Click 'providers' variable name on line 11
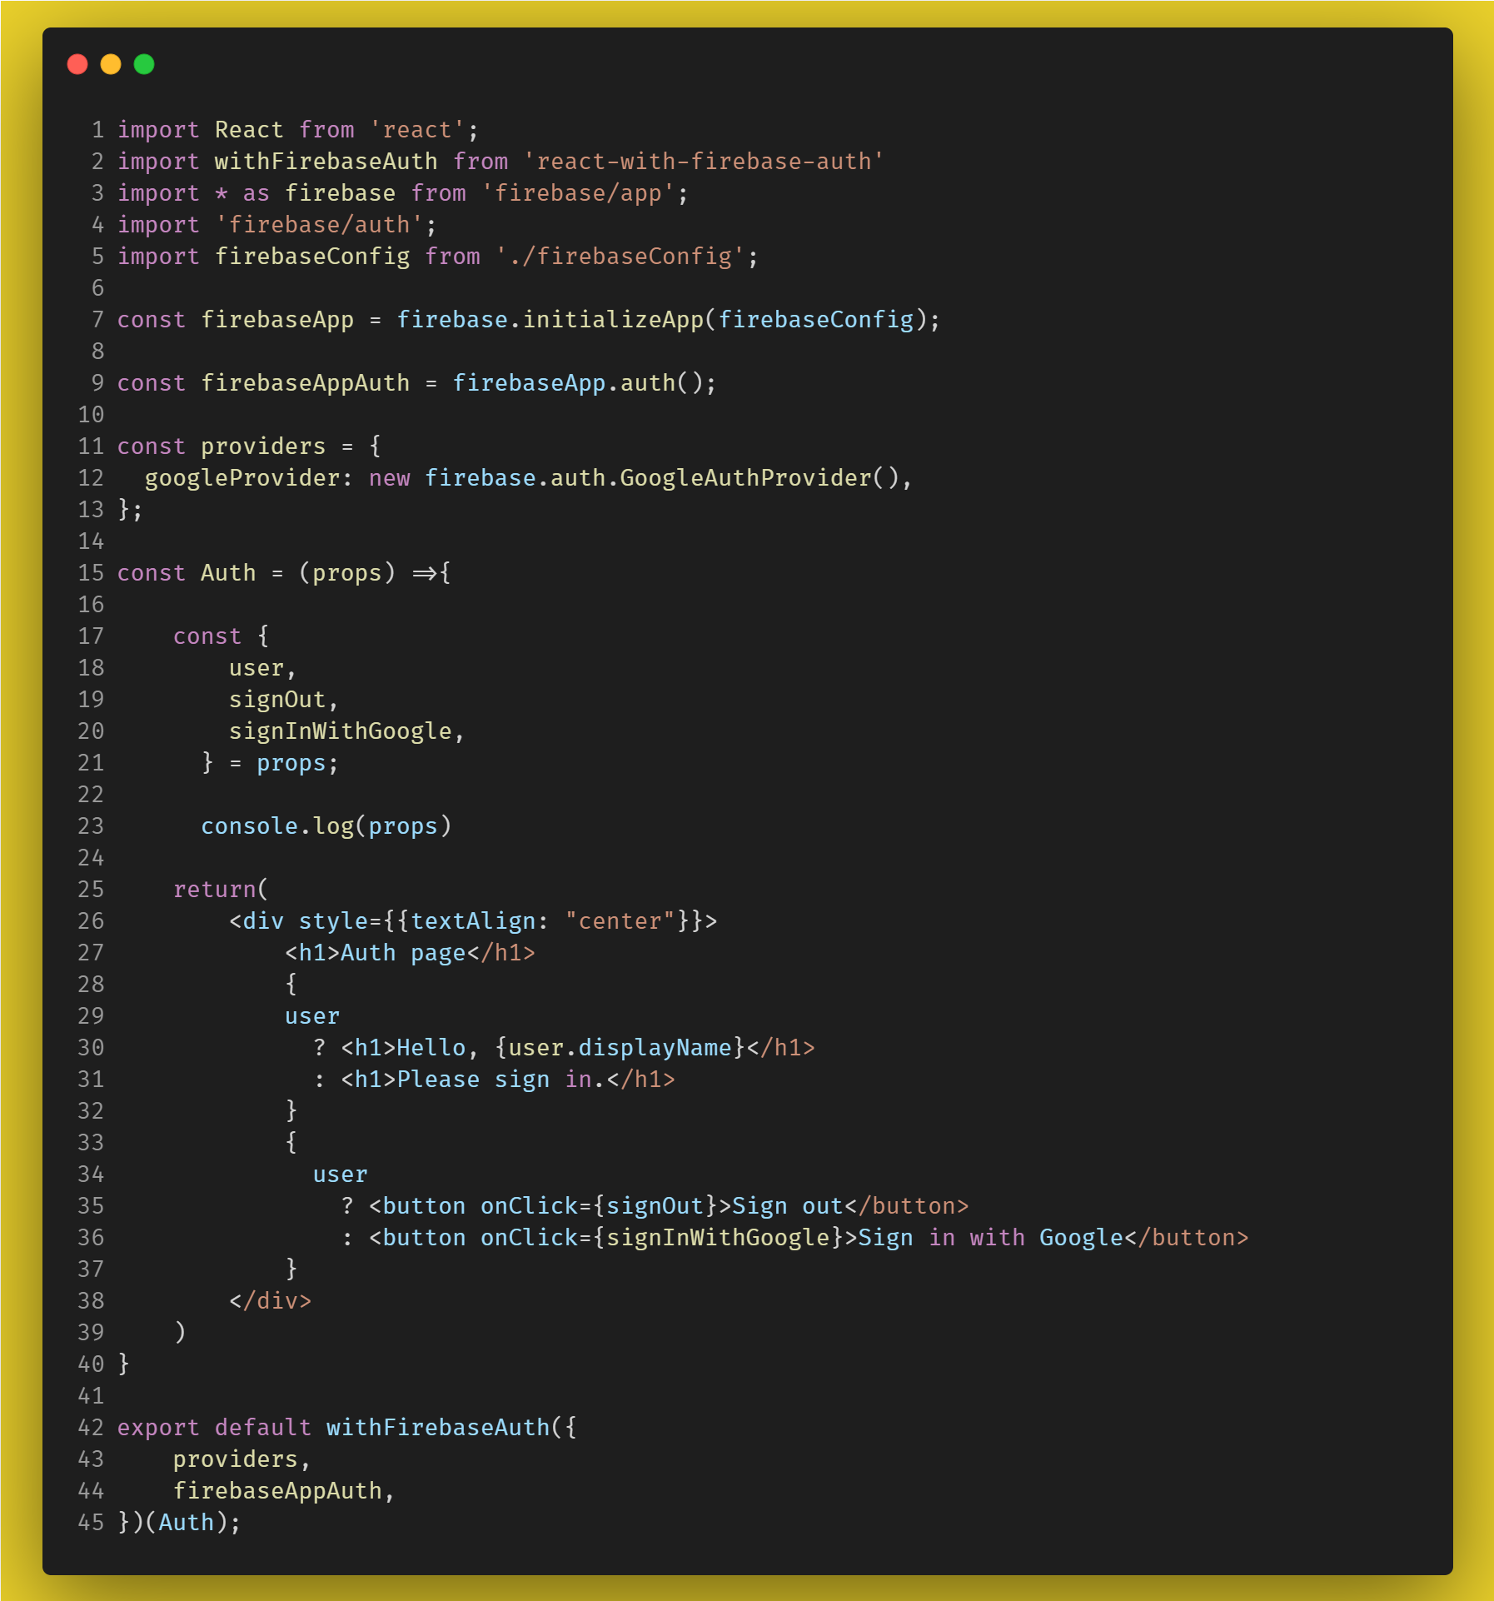The height and width of the screenshot is (1601, 1494). [x=263, y=446]
